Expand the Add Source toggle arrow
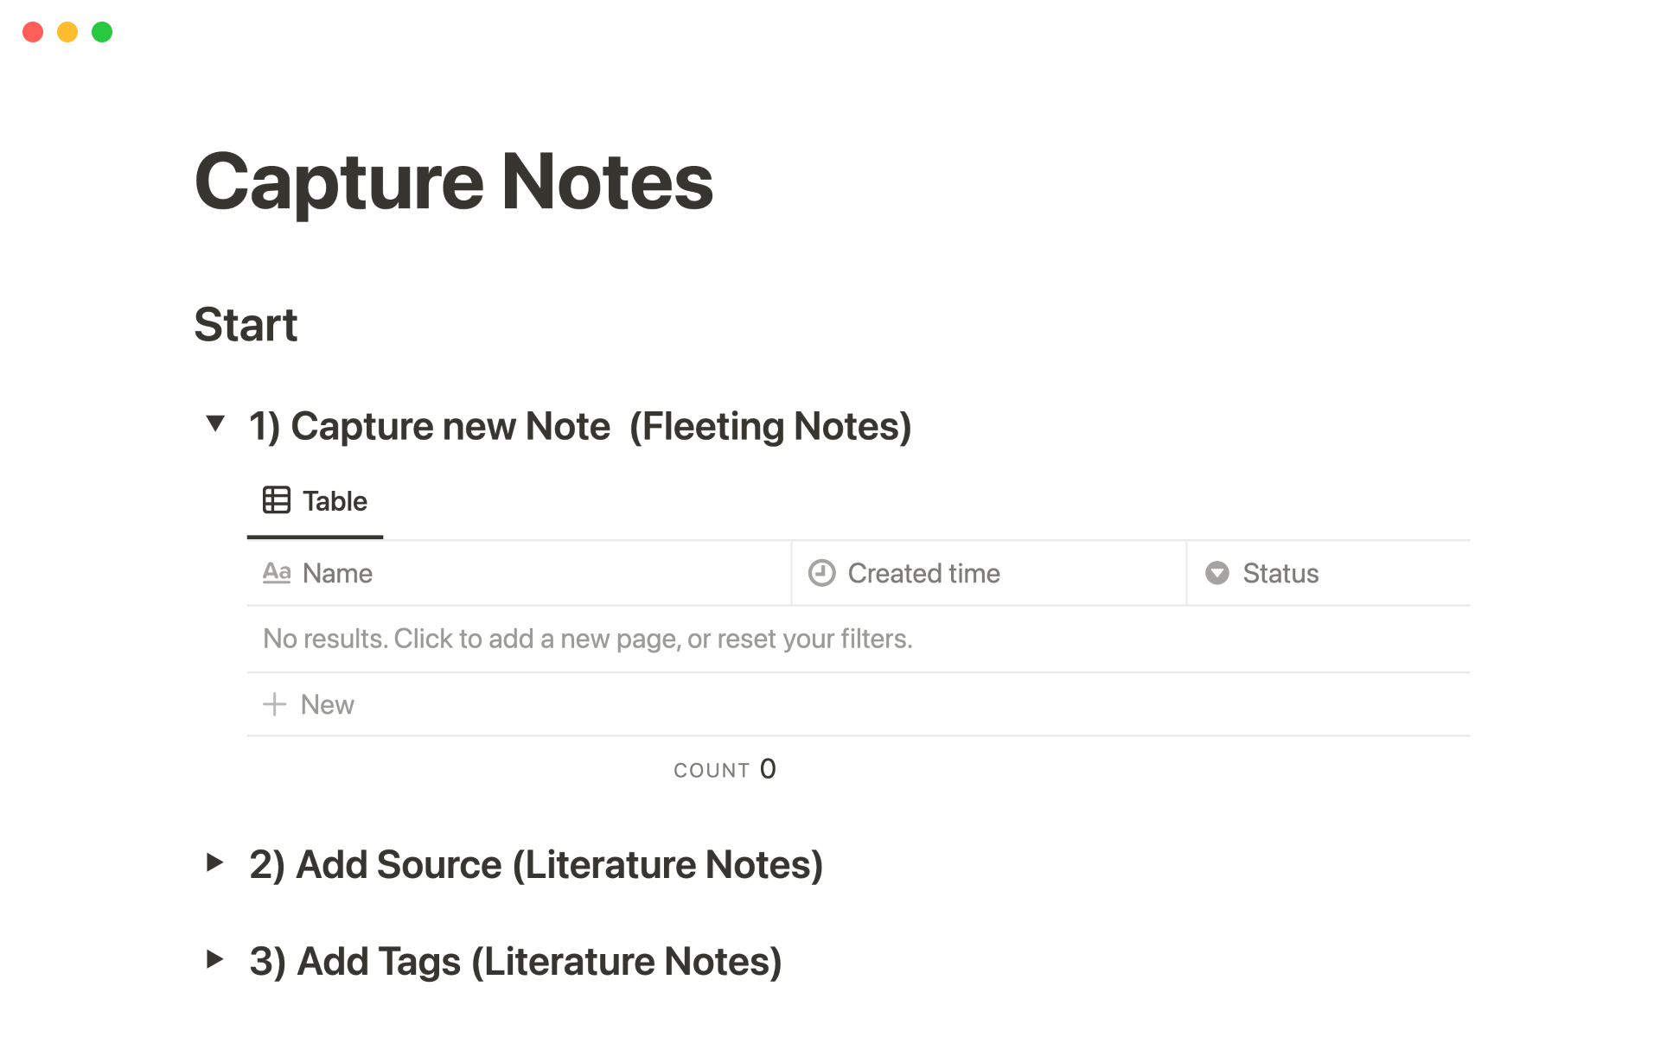Viewport: 1660px width, 1037px height. (x=215, y=862)
